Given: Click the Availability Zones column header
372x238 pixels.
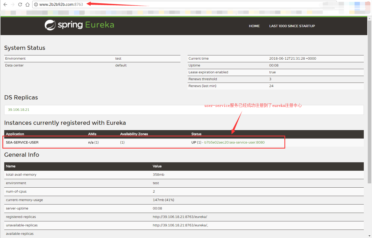Looking at the screenshot, I should tap(134, 134).
